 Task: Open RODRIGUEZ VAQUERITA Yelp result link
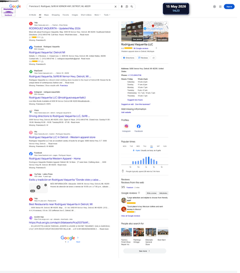coord(55,28)
